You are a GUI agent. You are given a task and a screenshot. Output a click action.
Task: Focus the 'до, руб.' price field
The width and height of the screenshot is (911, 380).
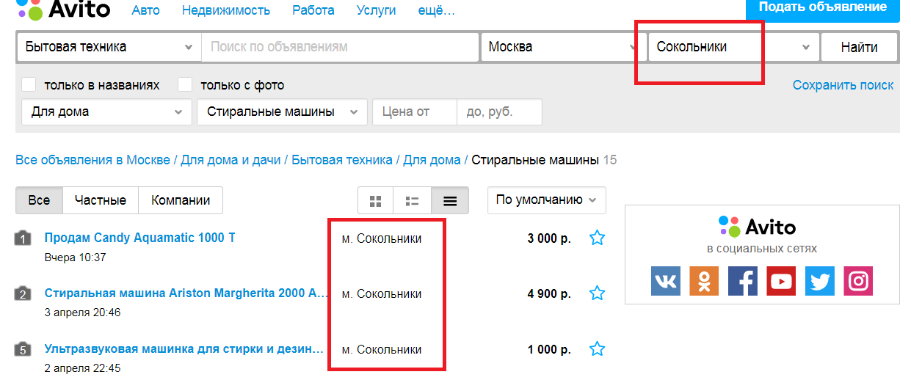pos(499,112)
